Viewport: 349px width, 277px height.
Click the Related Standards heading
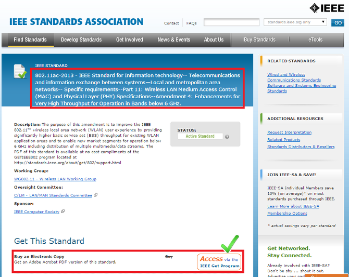(291, 61)
